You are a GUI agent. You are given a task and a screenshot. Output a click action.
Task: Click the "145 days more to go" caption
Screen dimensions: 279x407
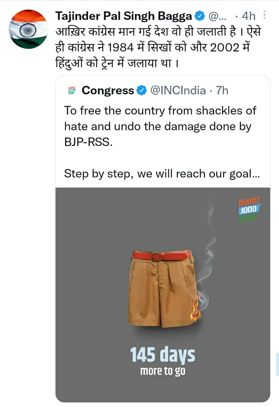pos(163,362)
